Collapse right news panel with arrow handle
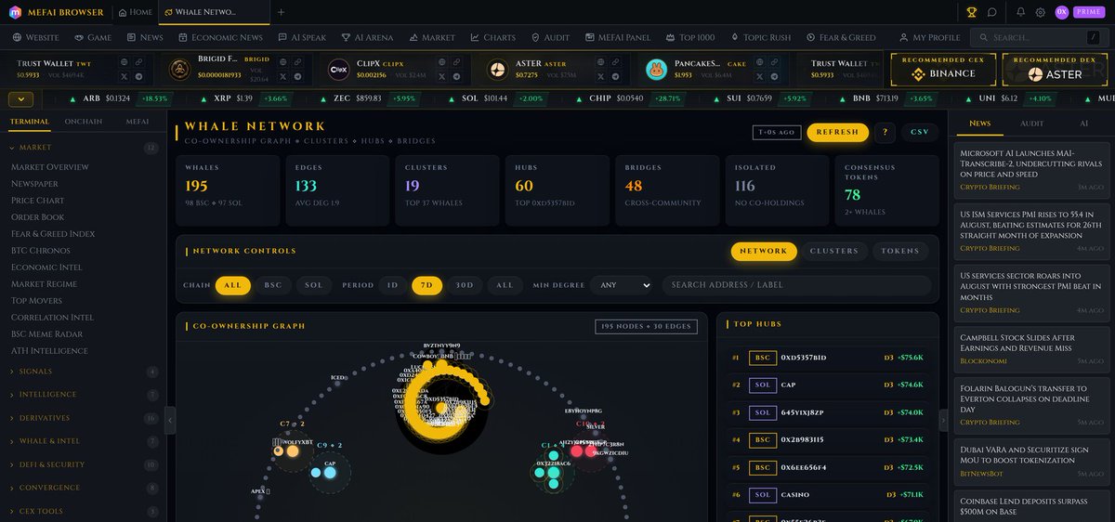The image size is (1115, 522). (944, 420)
